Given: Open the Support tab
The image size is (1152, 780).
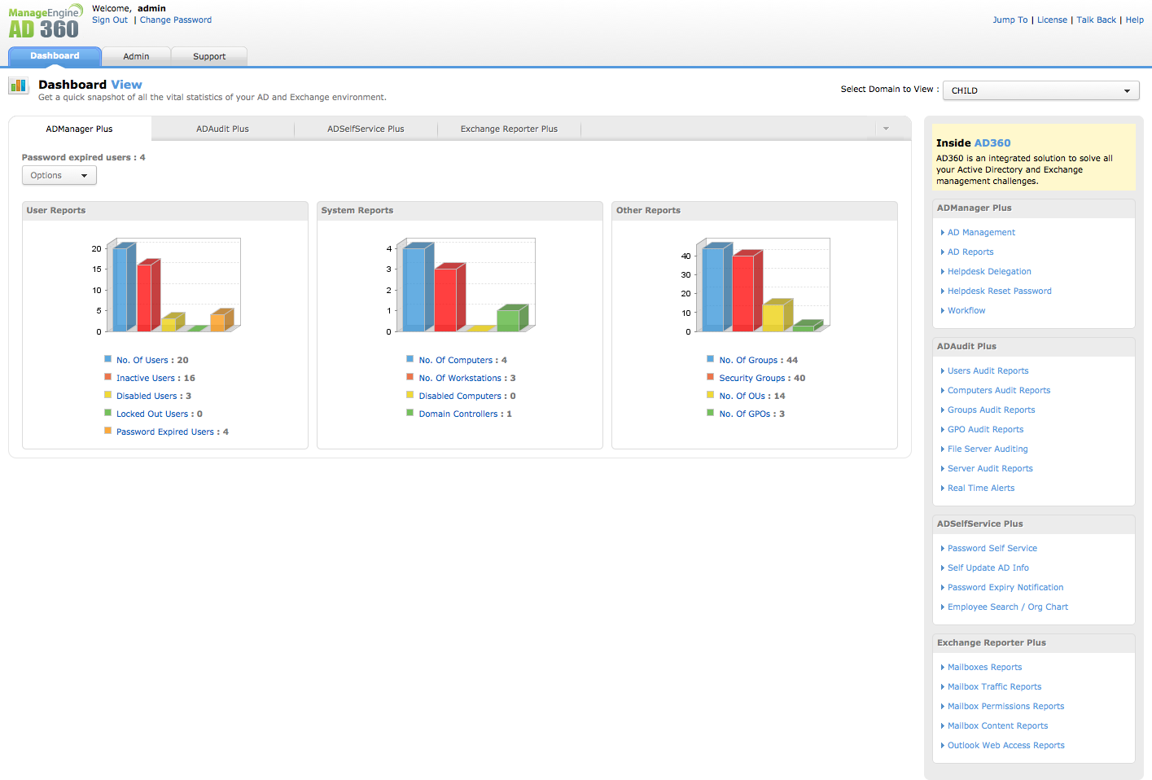Looking at the screenshot, I should tap(209, 56).
